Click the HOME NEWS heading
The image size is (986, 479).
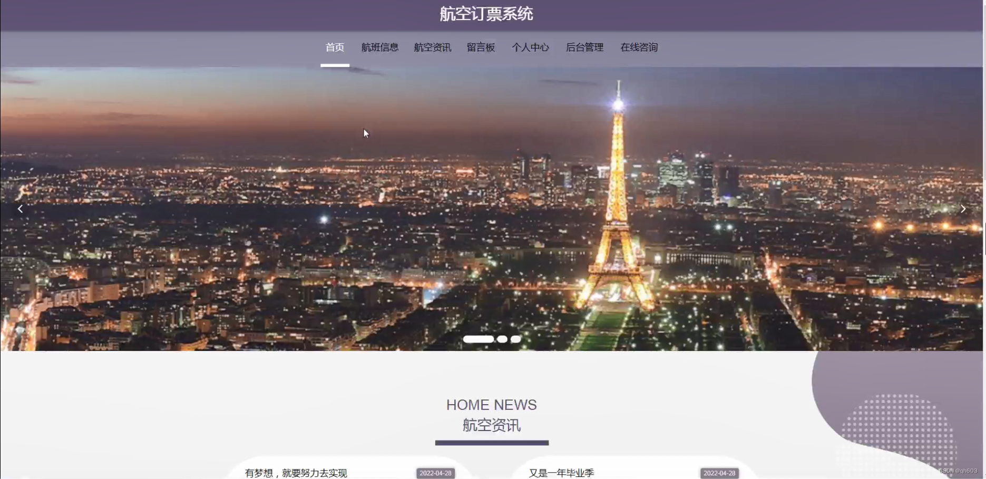coord(492,405)
